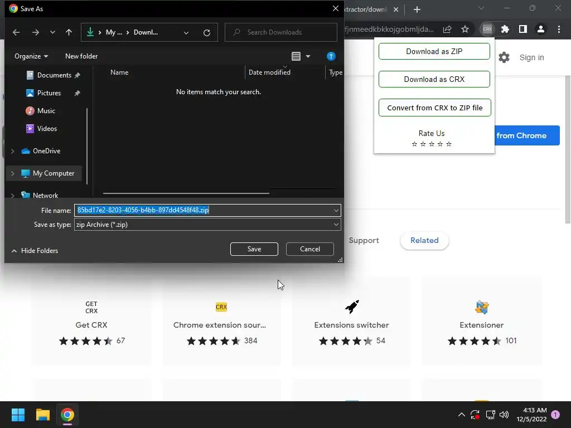
Task: Sort by Date modified column header
Action: pos(269,72)
